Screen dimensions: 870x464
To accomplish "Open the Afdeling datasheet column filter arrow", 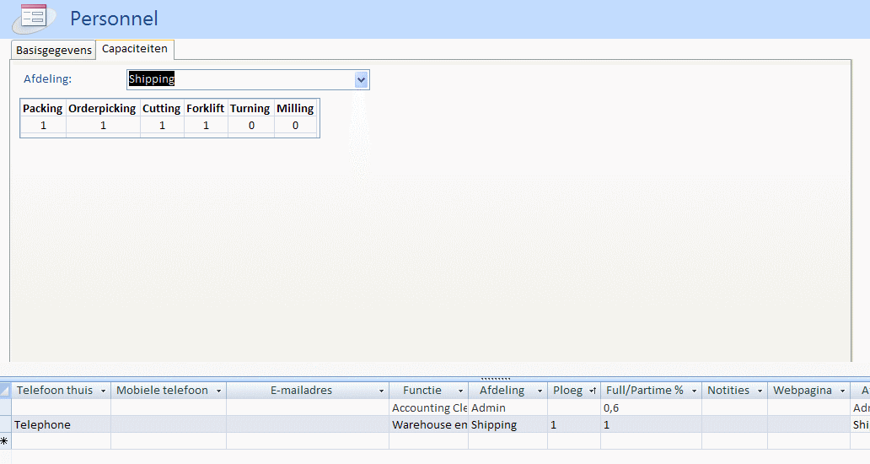I will click(540, 391).
